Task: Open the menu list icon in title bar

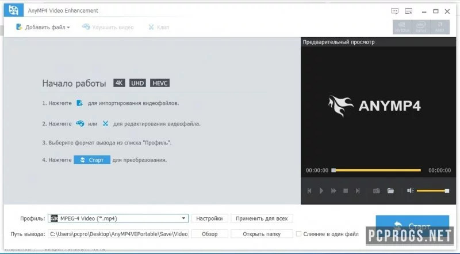Action: tap(409, 11)
